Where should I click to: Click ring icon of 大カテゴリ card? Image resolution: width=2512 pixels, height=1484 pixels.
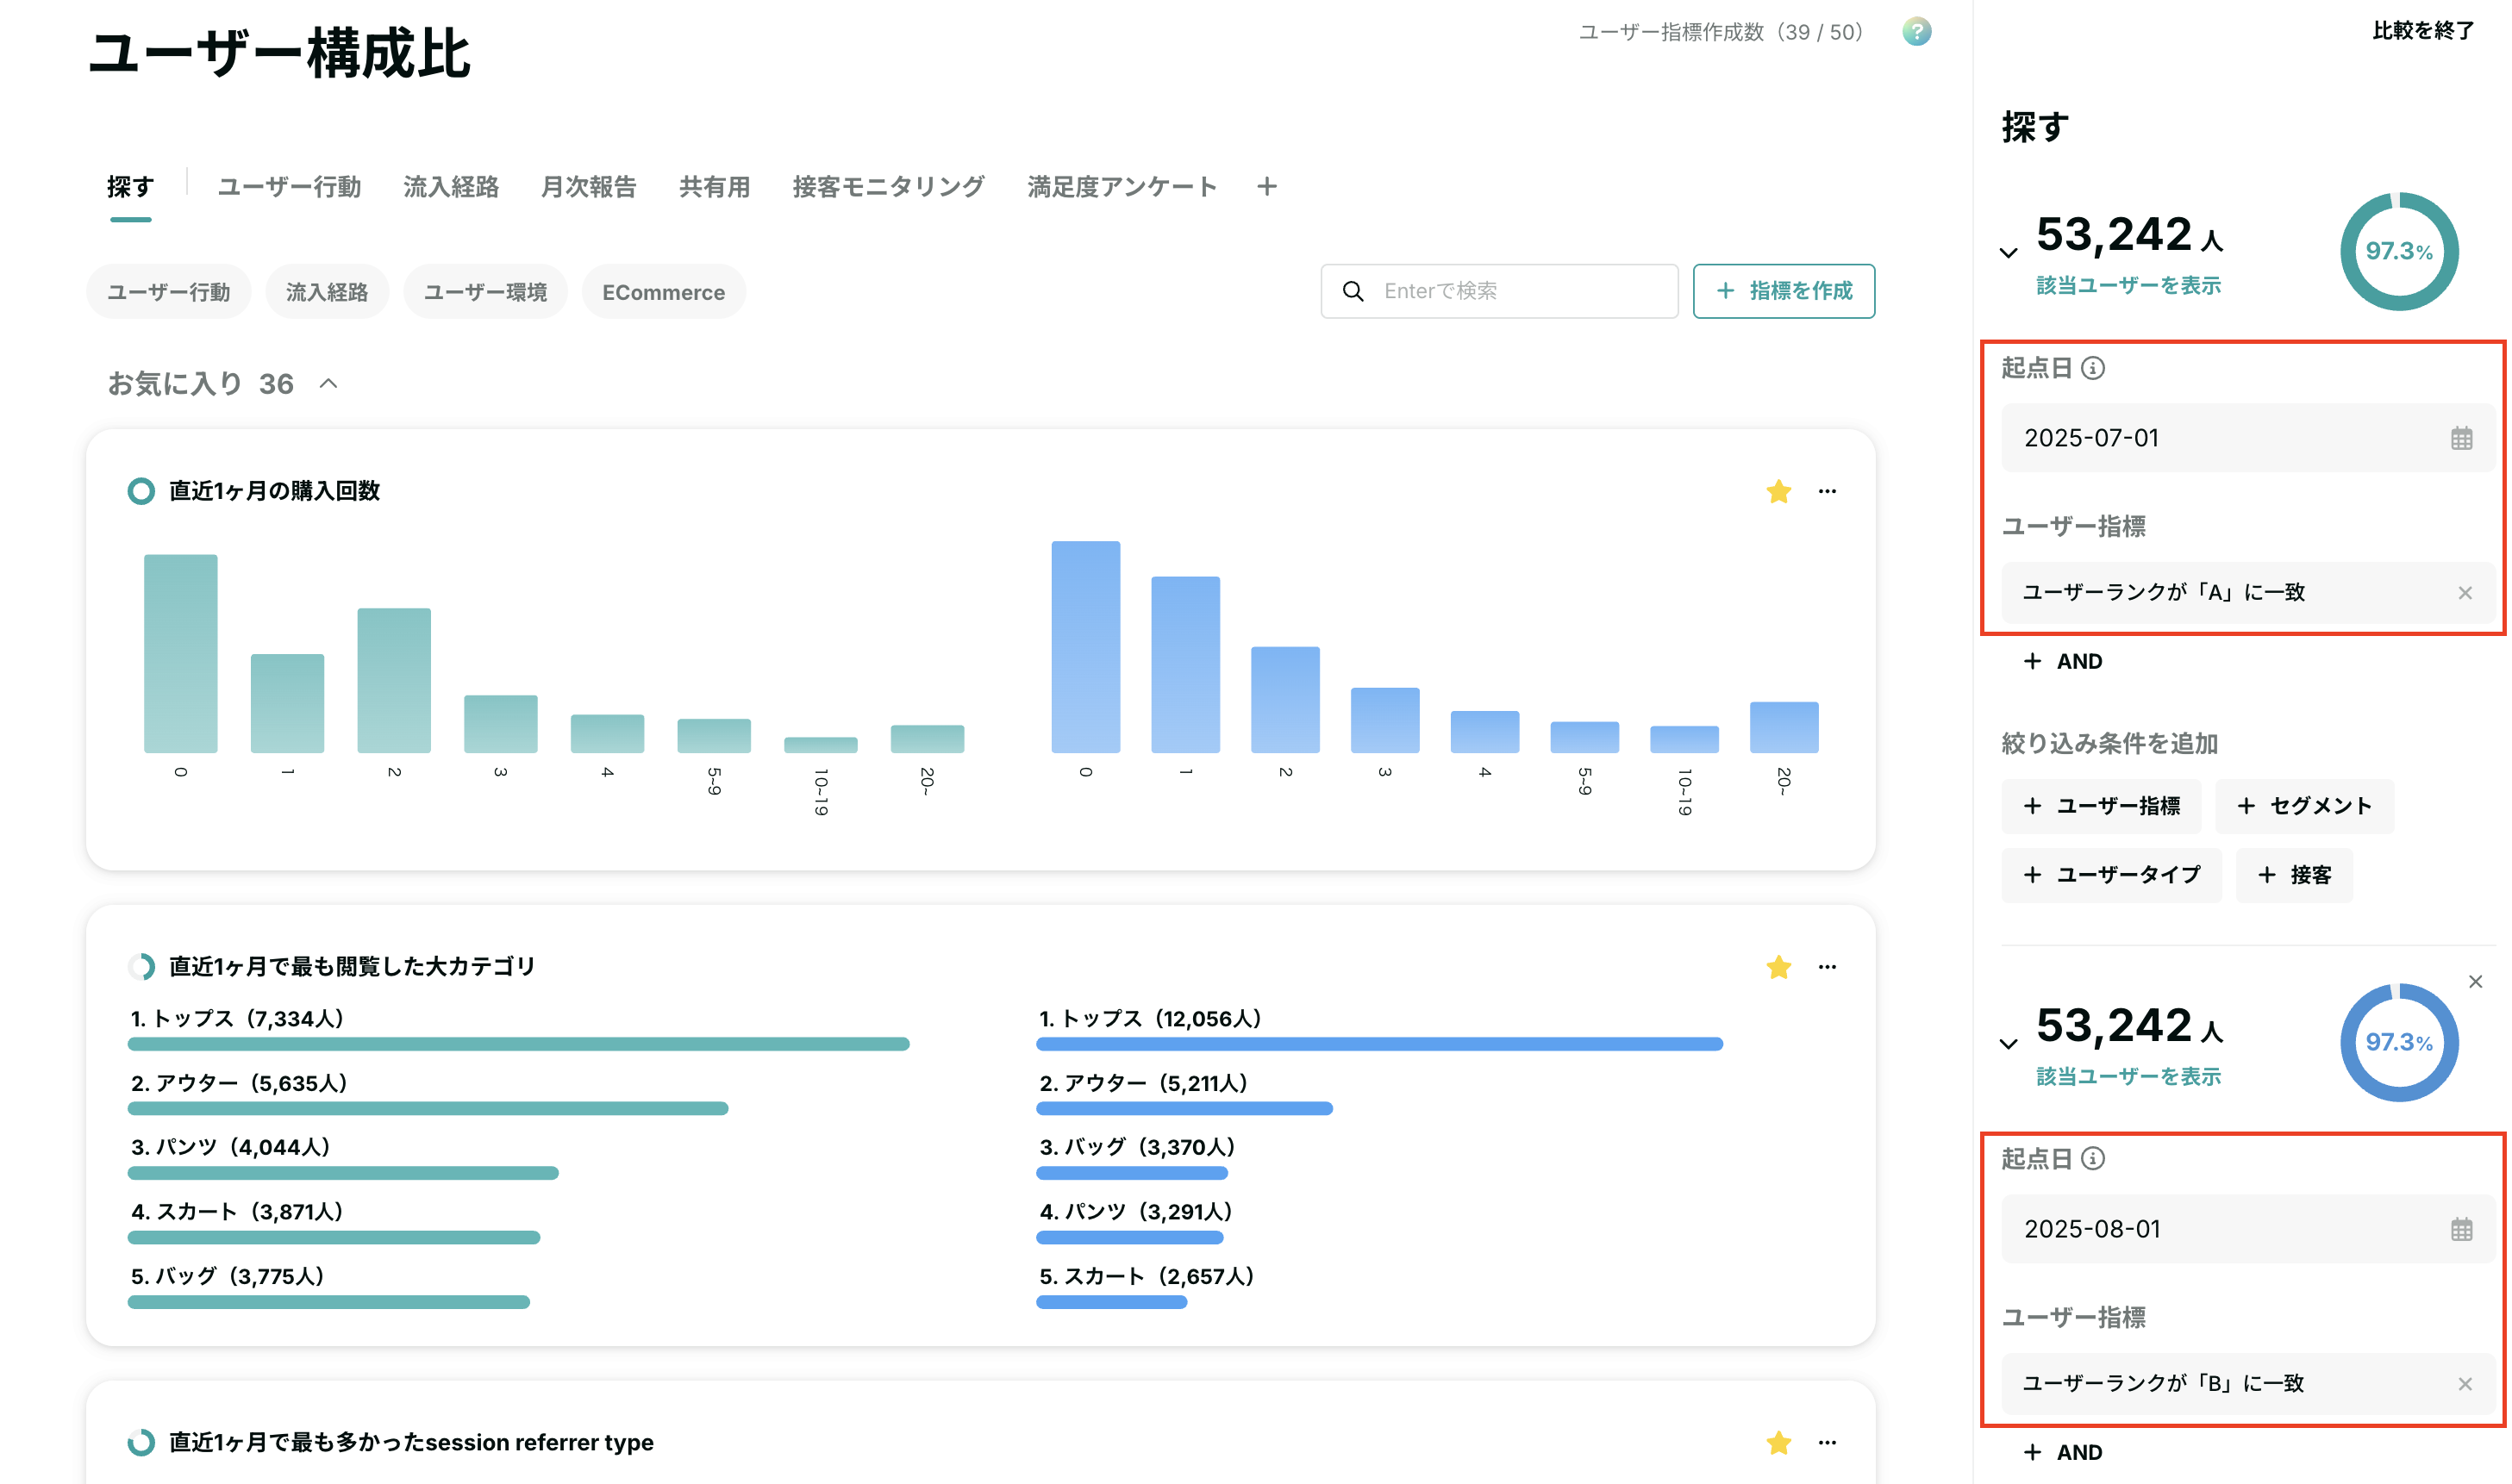tap(141, 967)
